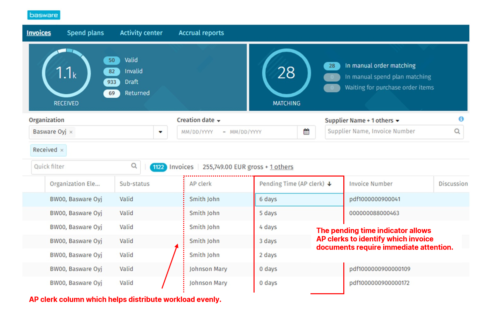Click the 28 In manual order matching badge
This screenshot has height=326, width=488.
[x=332, y=66]
